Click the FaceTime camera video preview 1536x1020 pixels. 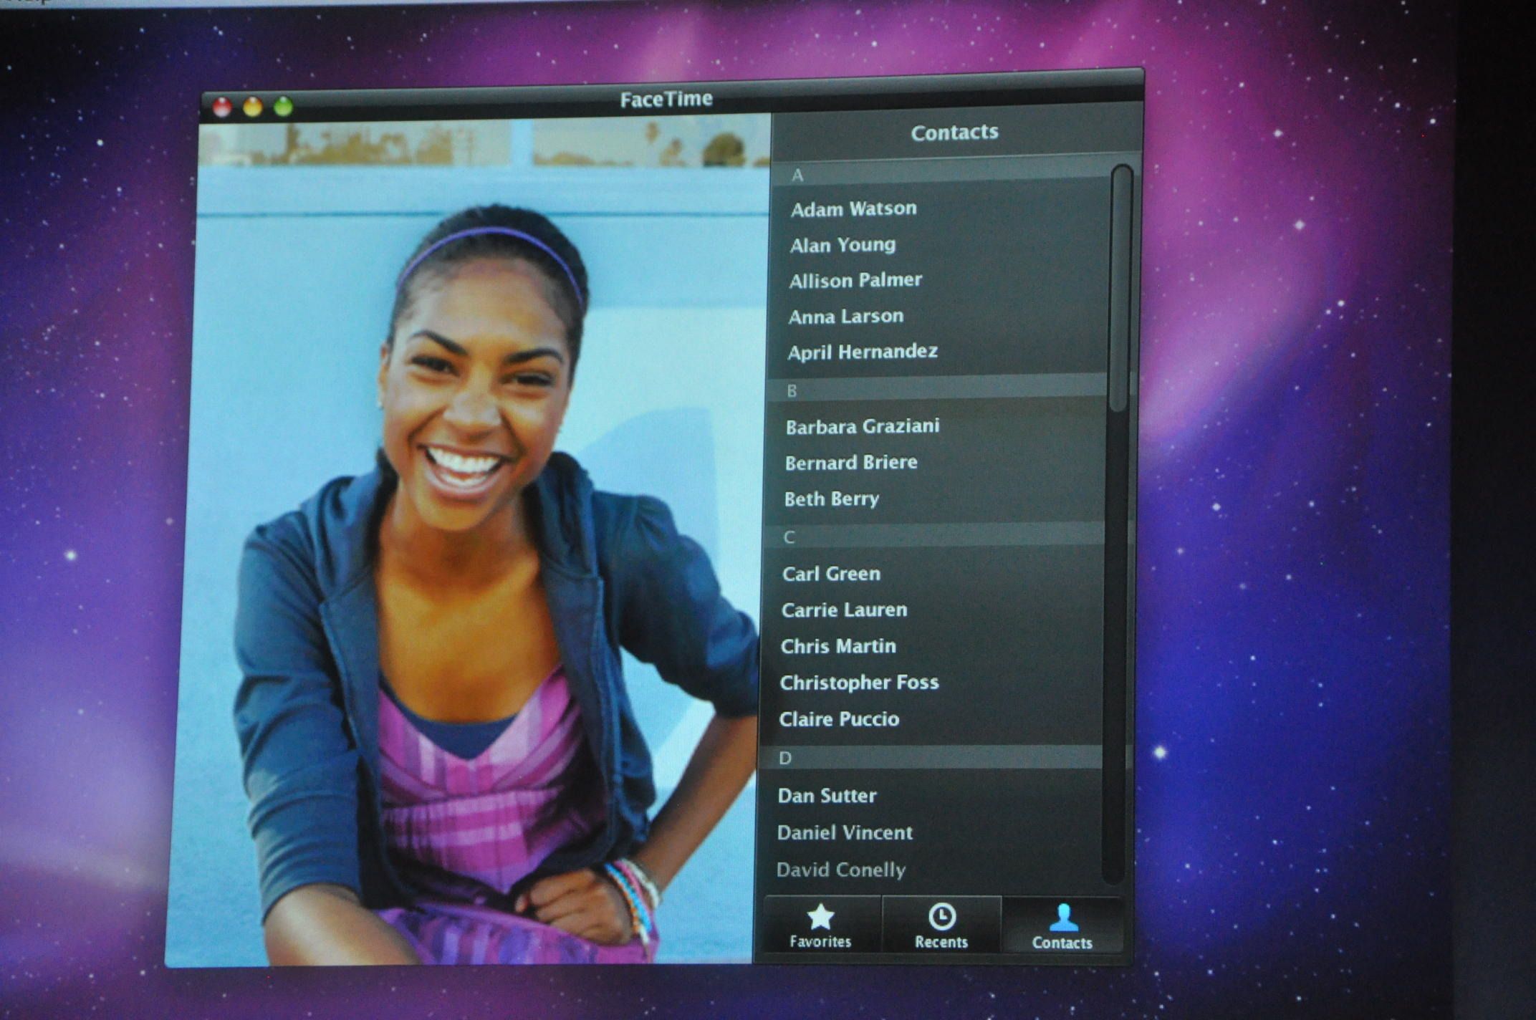[x=474, y=541]
